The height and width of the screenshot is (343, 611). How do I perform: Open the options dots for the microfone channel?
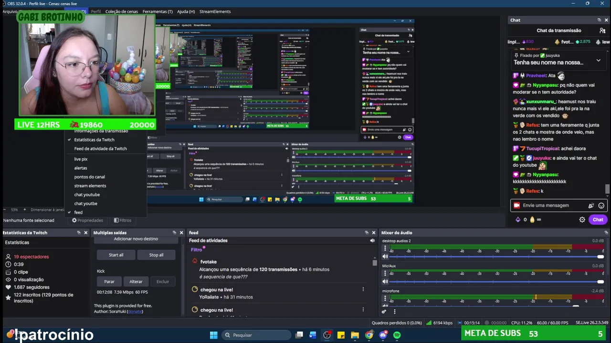[385, 298]
